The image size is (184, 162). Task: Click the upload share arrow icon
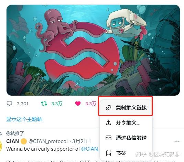coord(108,123)
